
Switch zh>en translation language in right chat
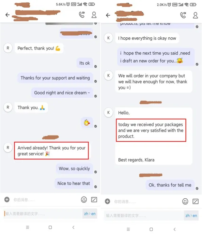(x=191, y=216)
